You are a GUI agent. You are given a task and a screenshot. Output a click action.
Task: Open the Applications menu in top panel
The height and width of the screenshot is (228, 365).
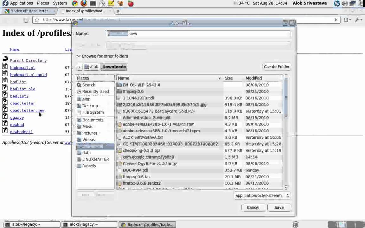[x=22, y=3]
